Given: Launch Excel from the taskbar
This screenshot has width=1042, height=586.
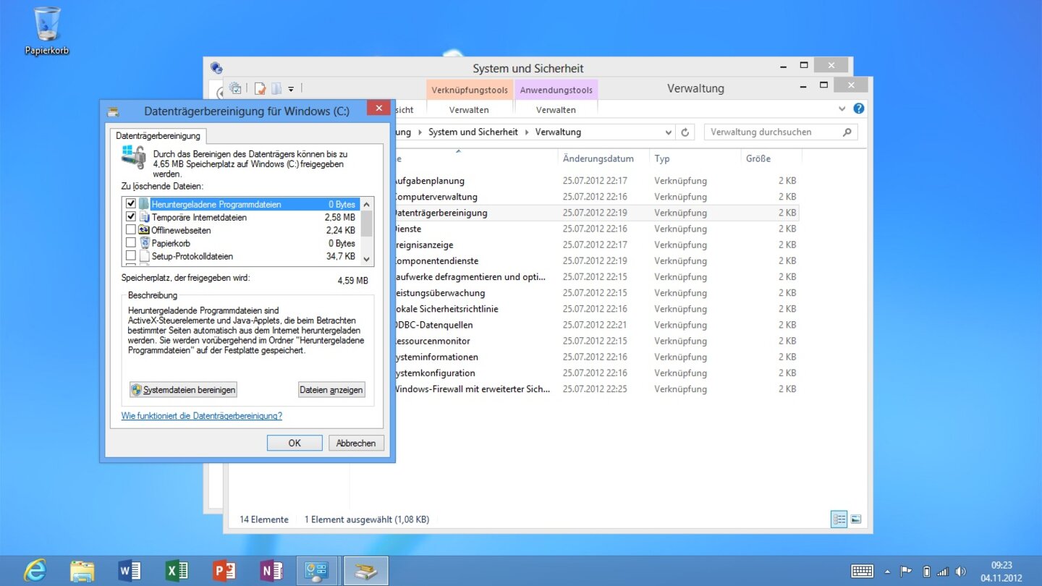Looking at the screenshot, I should coord(176,571).
